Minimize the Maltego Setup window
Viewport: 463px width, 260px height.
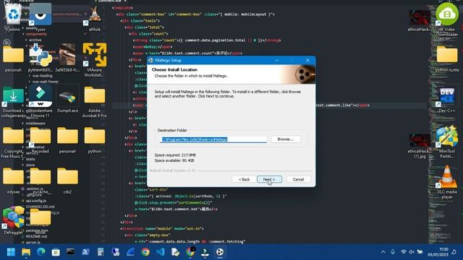point(276,60)
